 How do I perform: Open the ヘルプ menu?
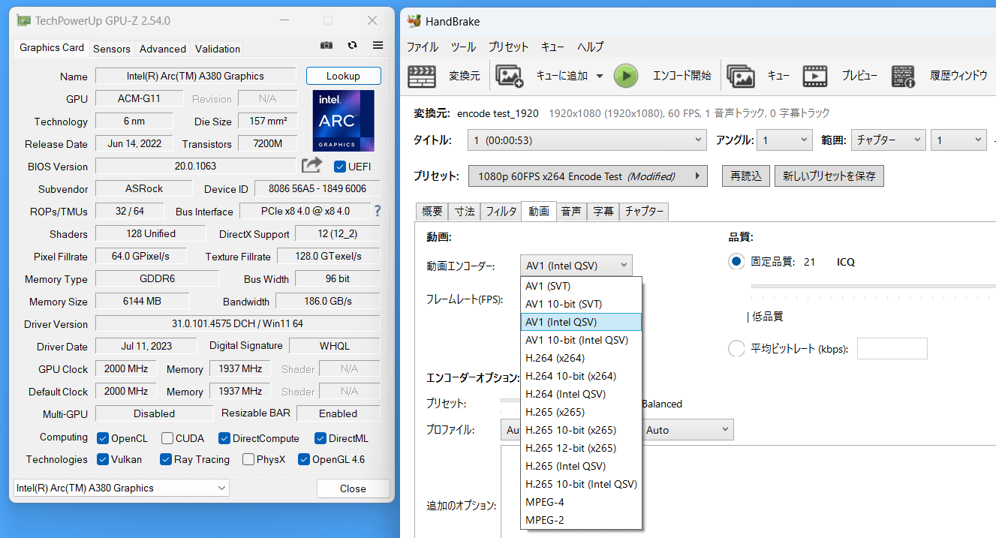pos(590,47)
